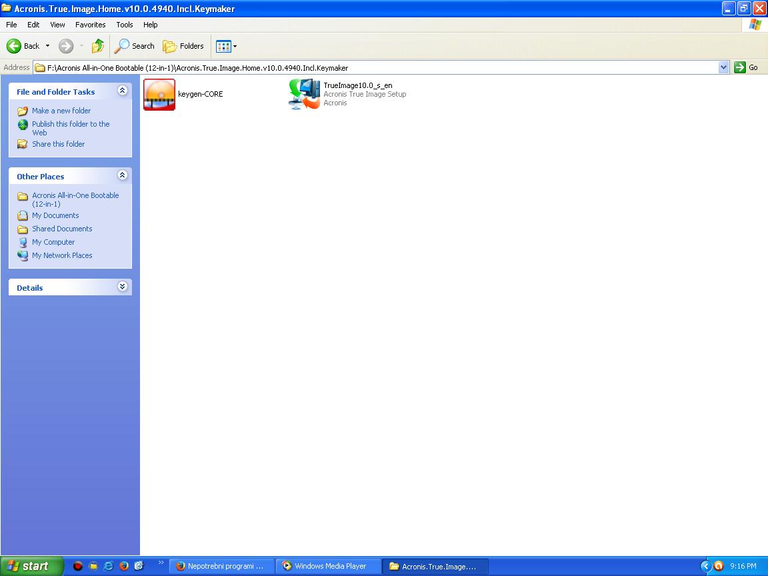
Task: Minimize the Explorer window
Action: coord(729,8)
